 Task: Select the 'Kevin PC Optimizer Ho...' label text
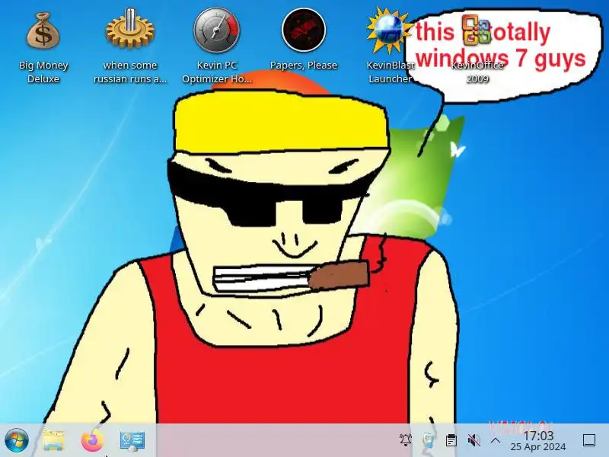point(217,72)
